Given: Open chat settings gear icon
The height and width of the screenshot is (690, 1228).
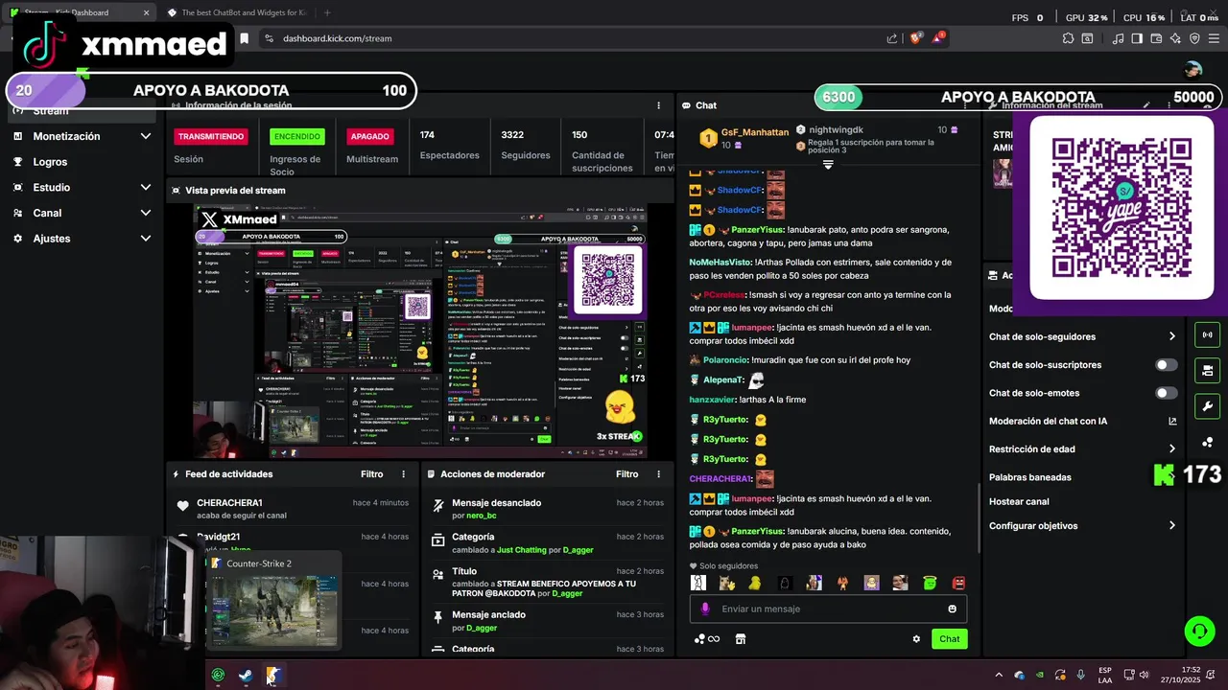Looking at the screenshot, I should (x=916, y=639).
